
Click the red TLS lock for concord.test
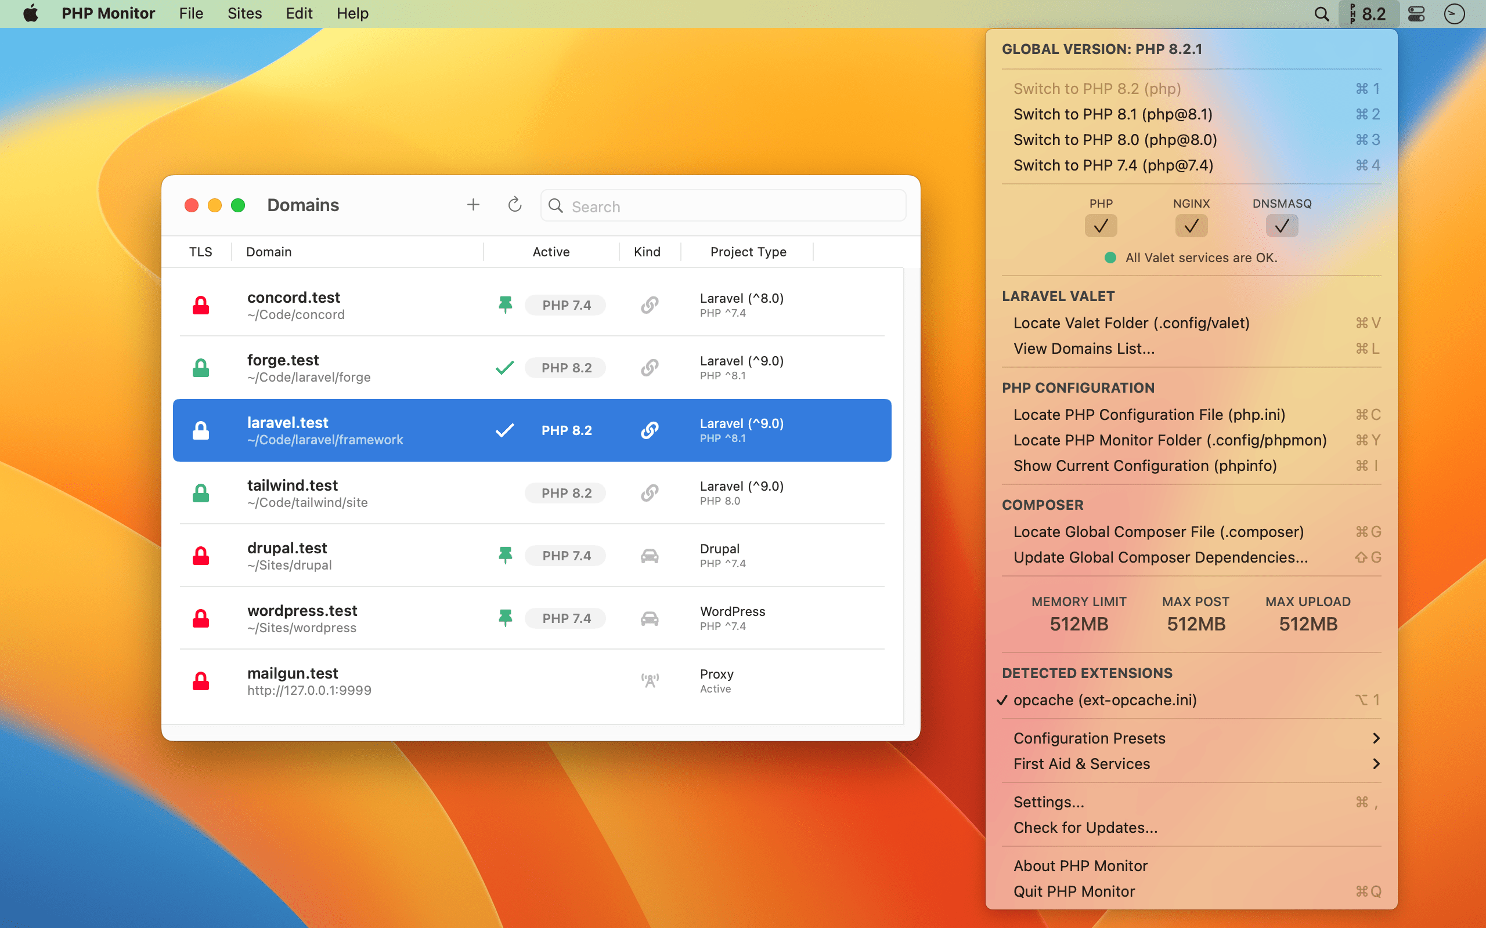click(201, 305)
